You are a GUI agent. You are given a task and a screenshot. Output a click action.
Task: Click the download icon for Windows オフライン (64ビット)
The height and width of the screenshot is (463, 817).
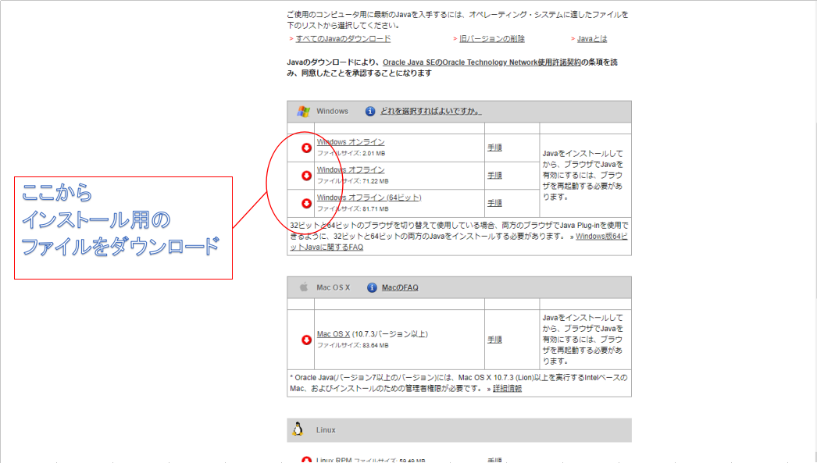click(306, 203)
